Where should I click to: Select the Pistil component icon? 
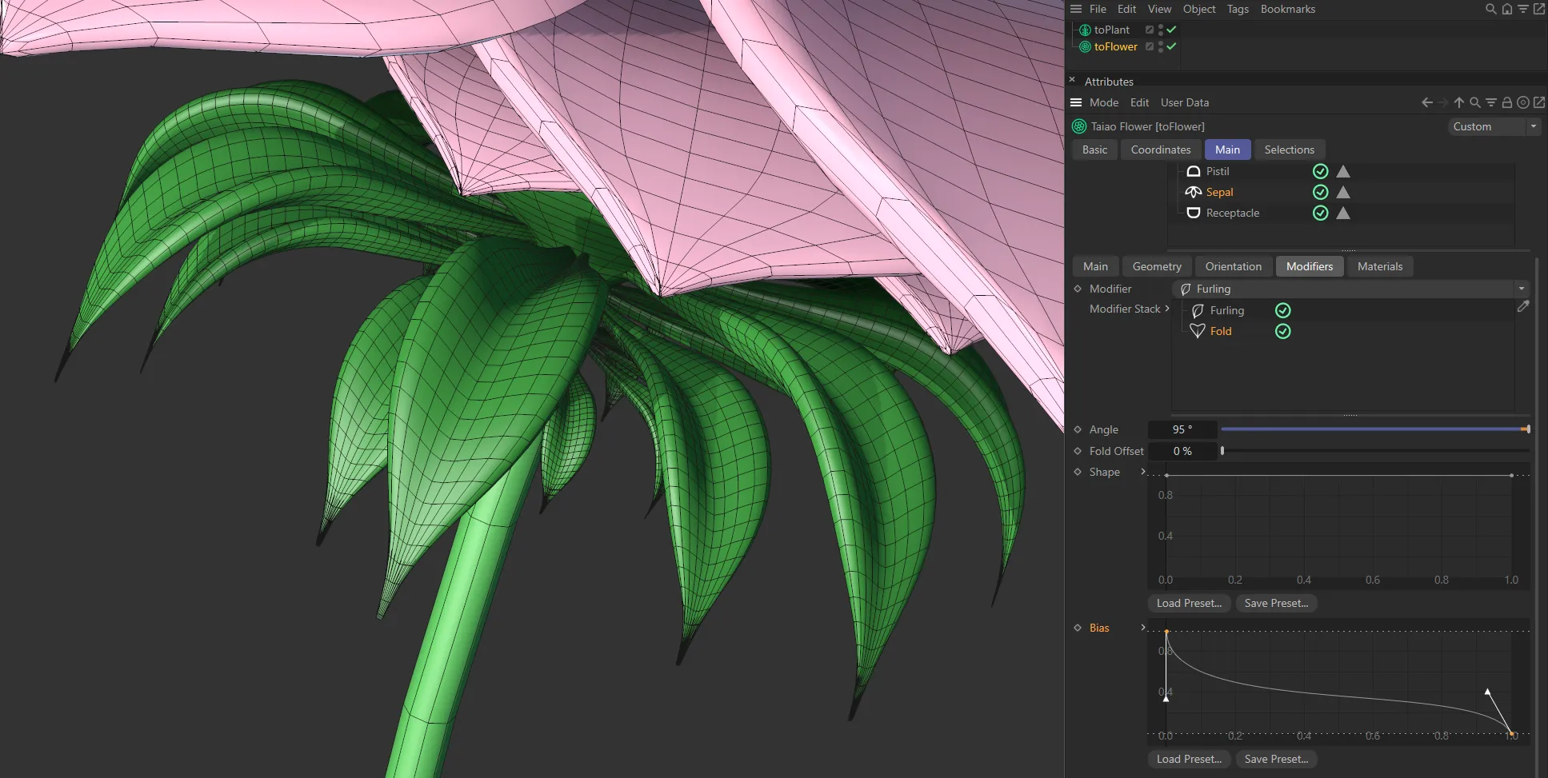click(x=1194, y=171)
